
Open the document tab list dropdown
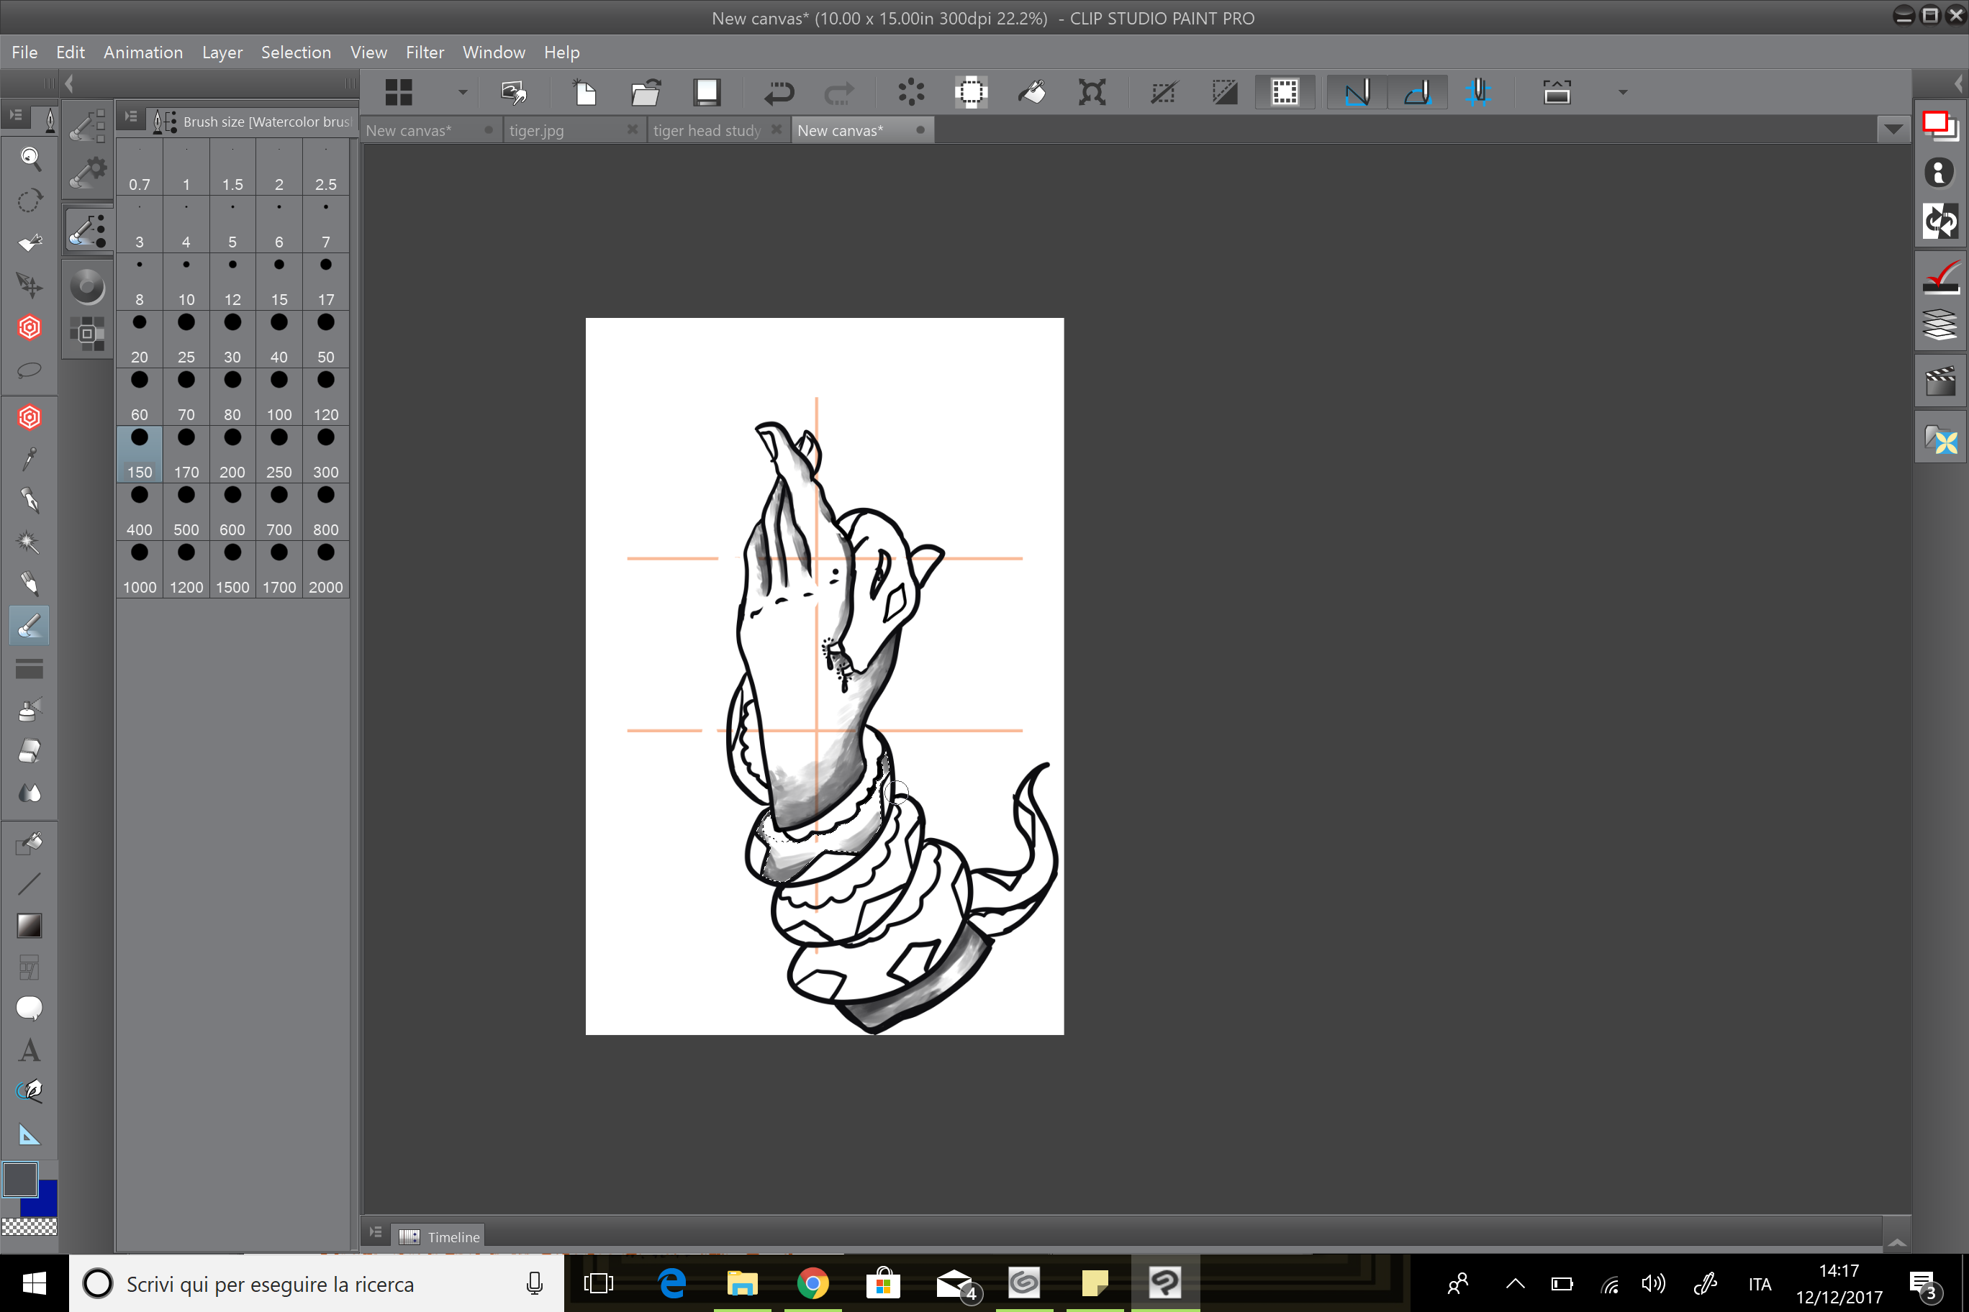[1893, 129]
